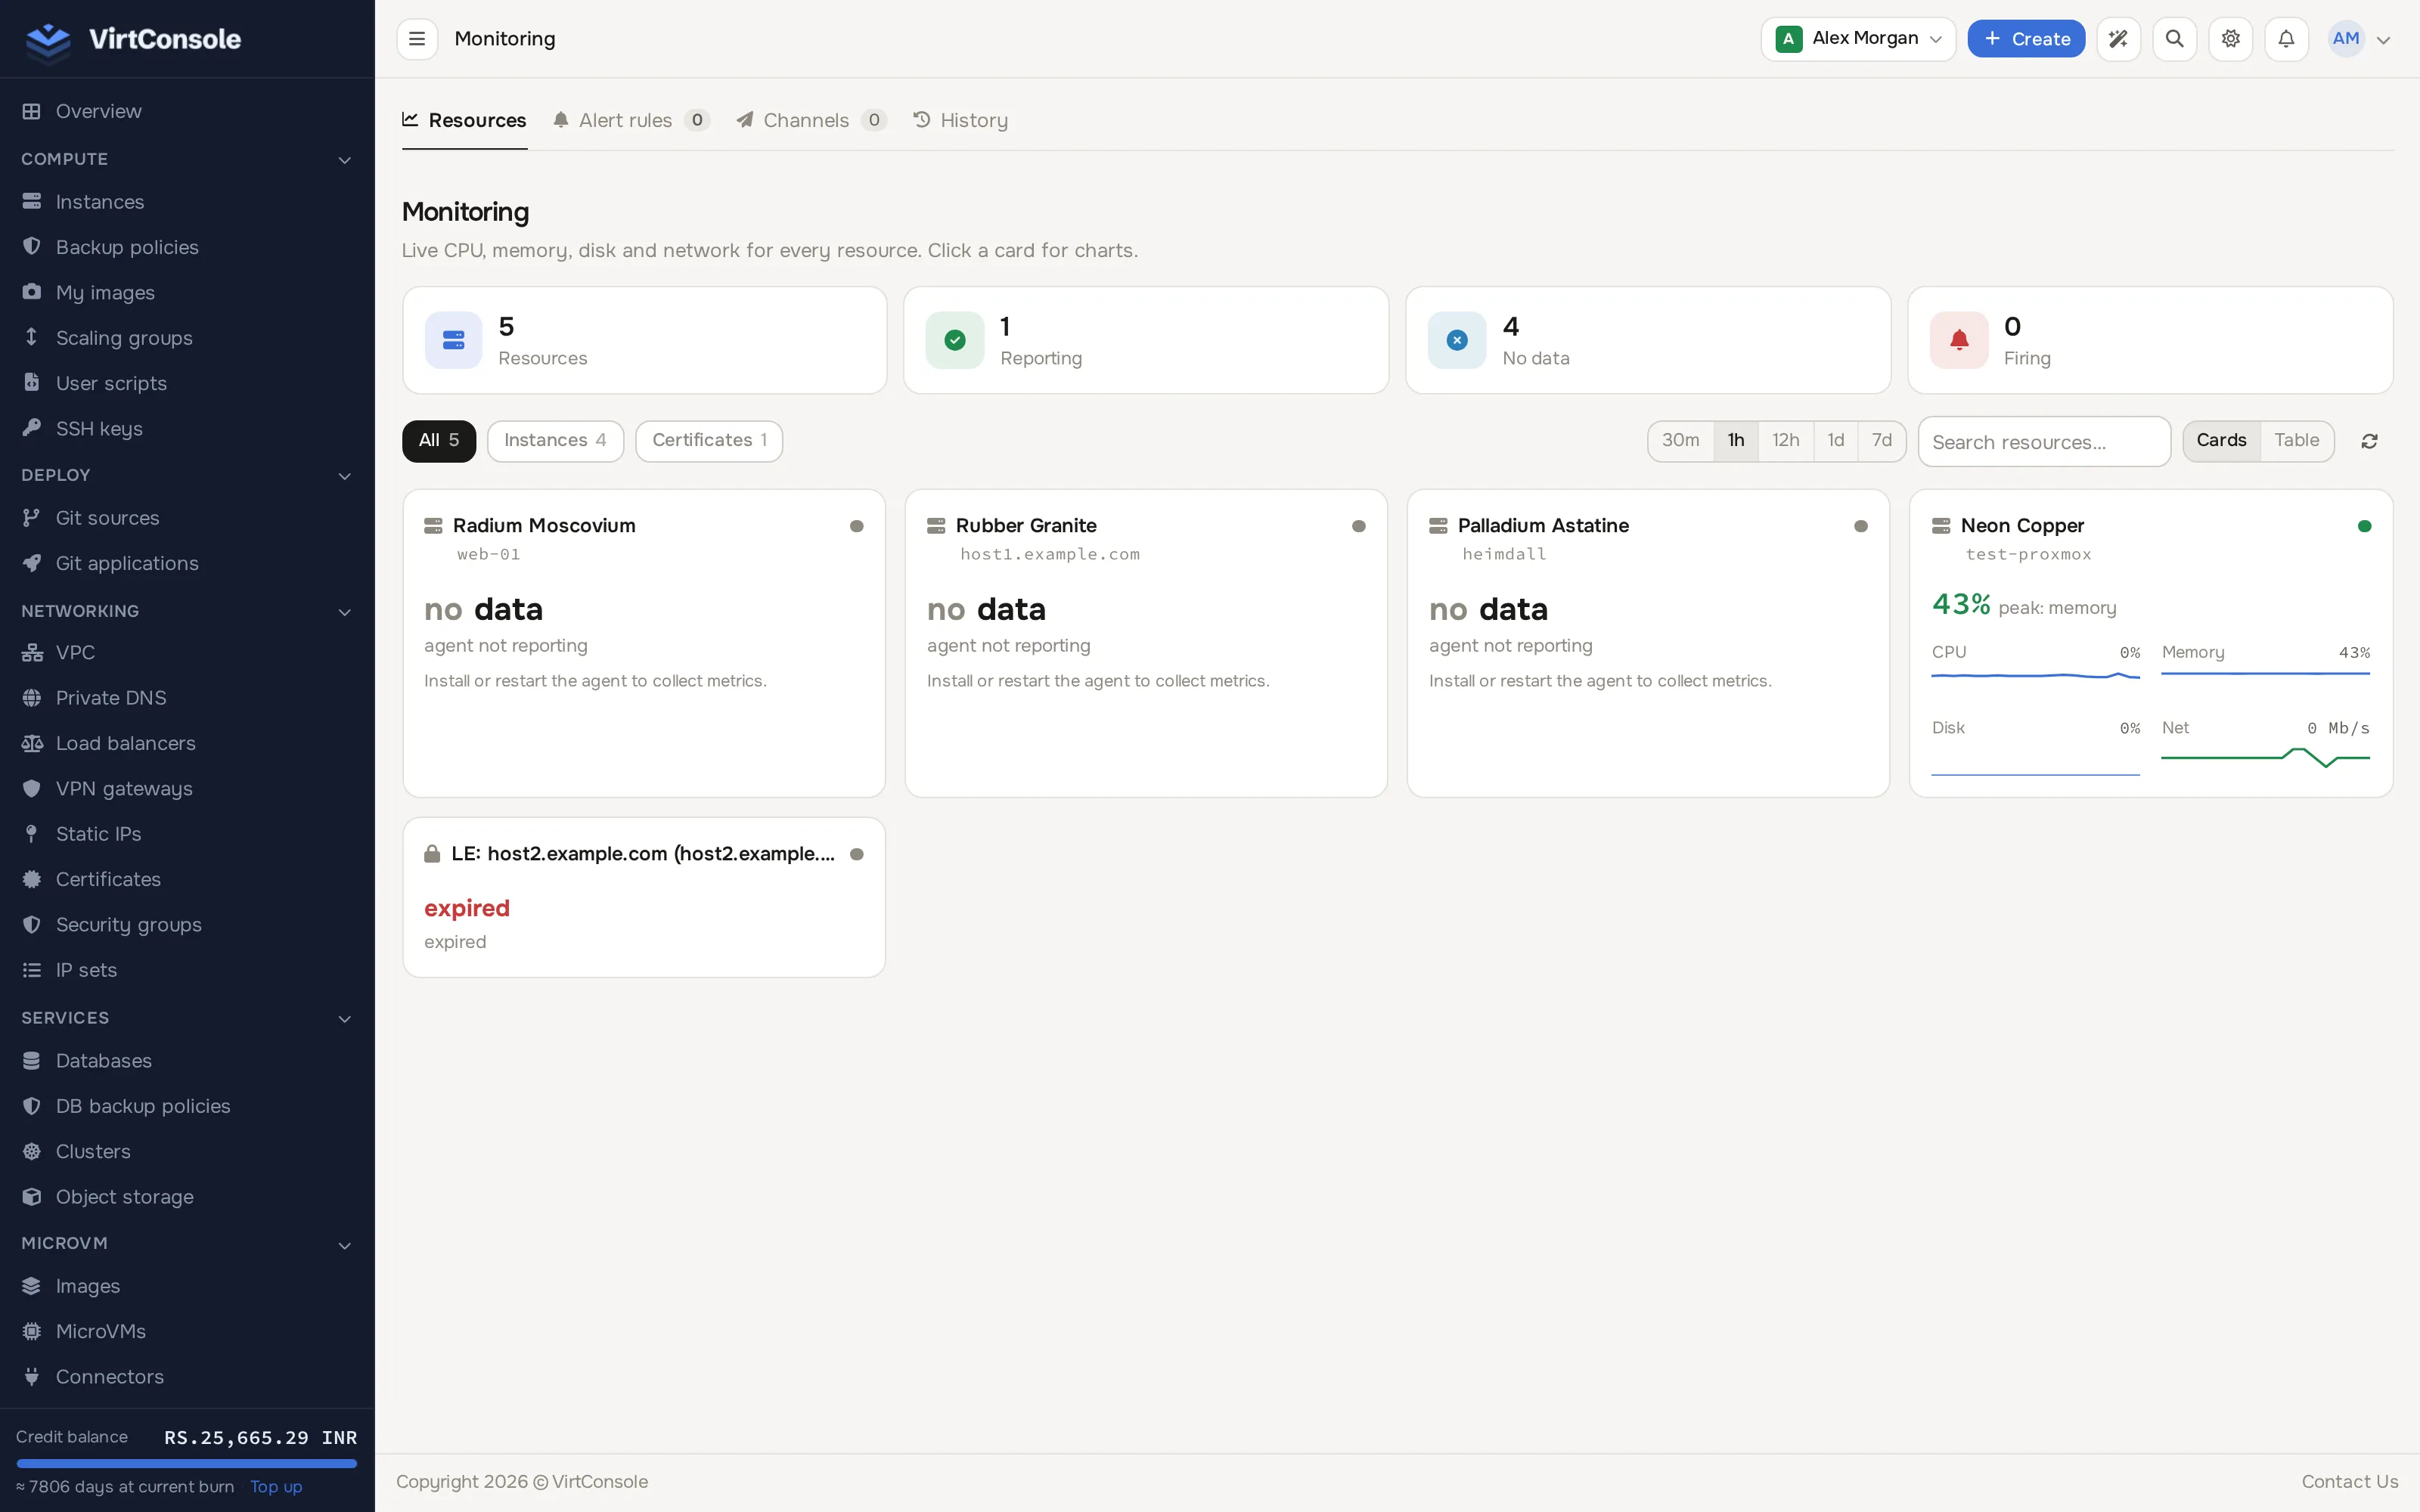The image size is (2420, 1512).
Task: Click the Overview grid icon in sidebar
Action: 32,111
